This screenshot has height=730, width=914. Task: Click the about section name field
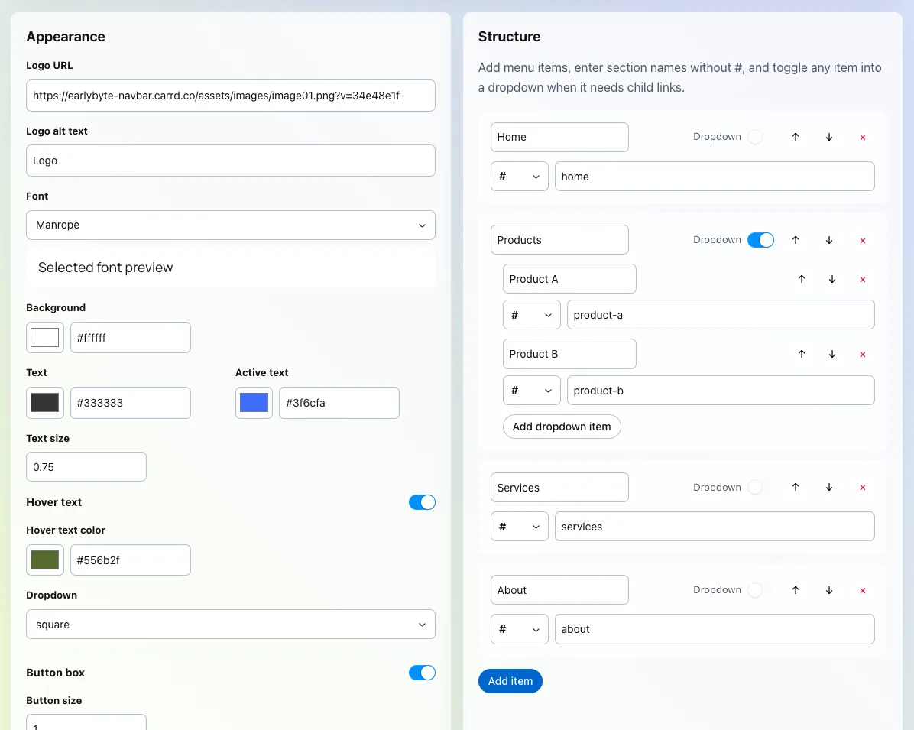[x=715, y=629]
